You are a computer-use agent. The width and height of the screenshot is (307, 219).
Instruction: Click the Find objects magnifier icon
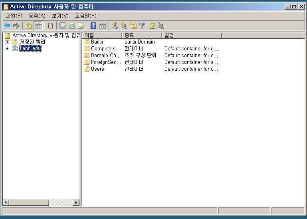pos(152,26)
